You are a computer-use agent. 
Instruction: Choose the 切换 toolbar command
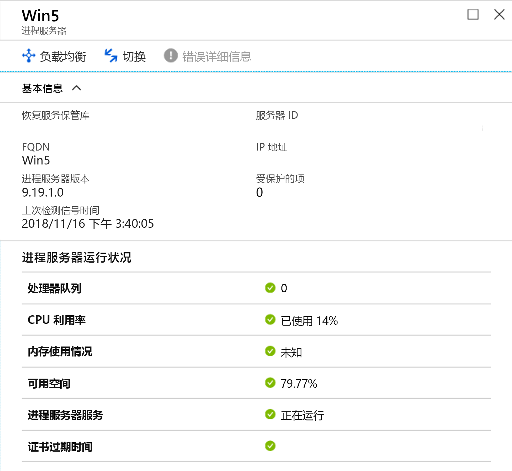pyautogui.click(x=134, y=57)
